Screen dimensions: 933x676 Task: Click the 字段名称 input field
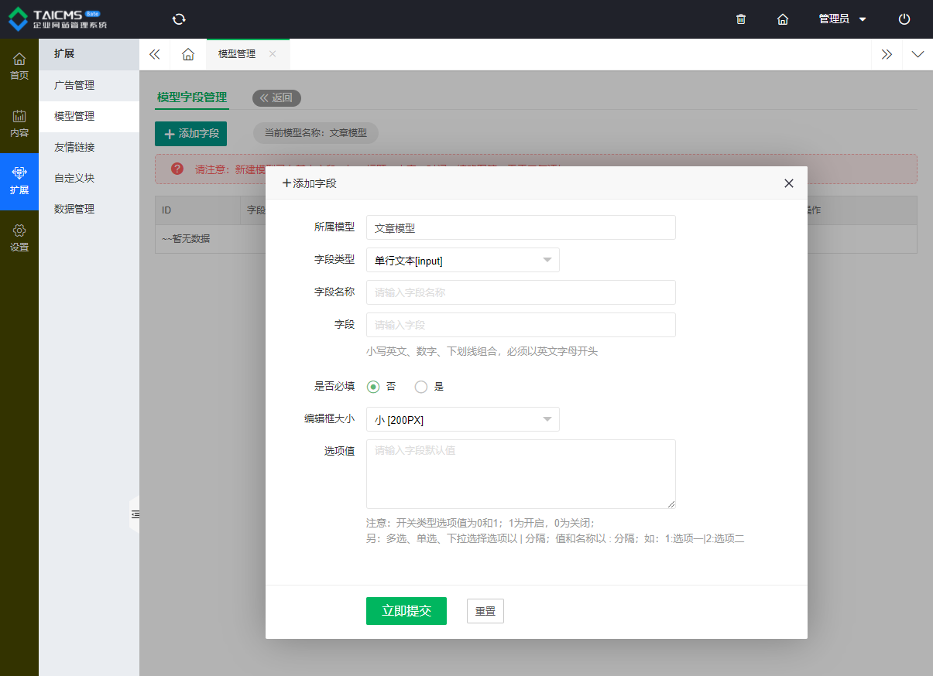pyautogui.click(x=520, y=292)
